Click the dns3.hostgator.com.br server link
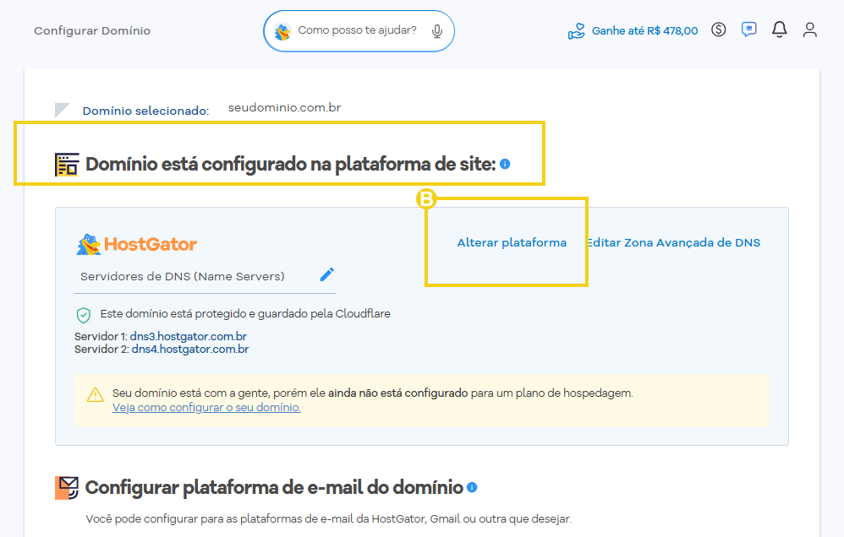Viewport: 844px width, 537px height. click(189, 337)
